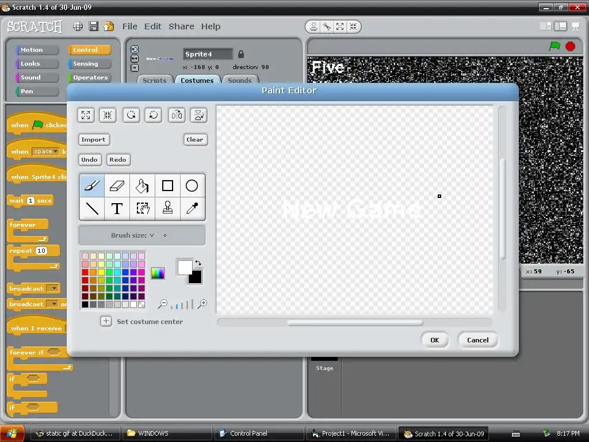Set rotation style to left-right flip

135,59
